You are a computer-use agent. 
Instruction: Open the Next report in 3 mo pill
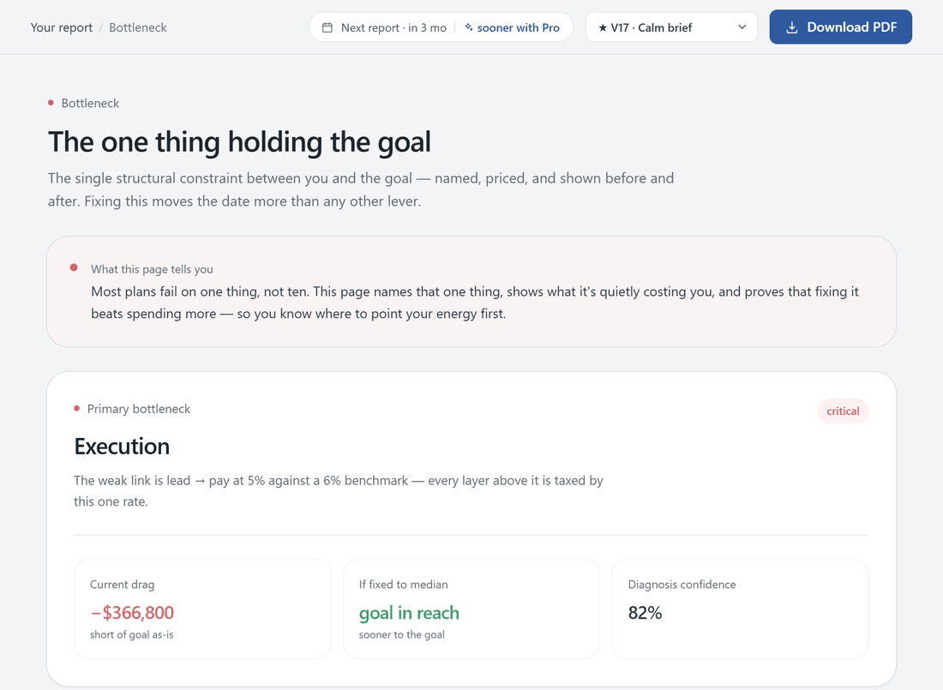point(441,27)
